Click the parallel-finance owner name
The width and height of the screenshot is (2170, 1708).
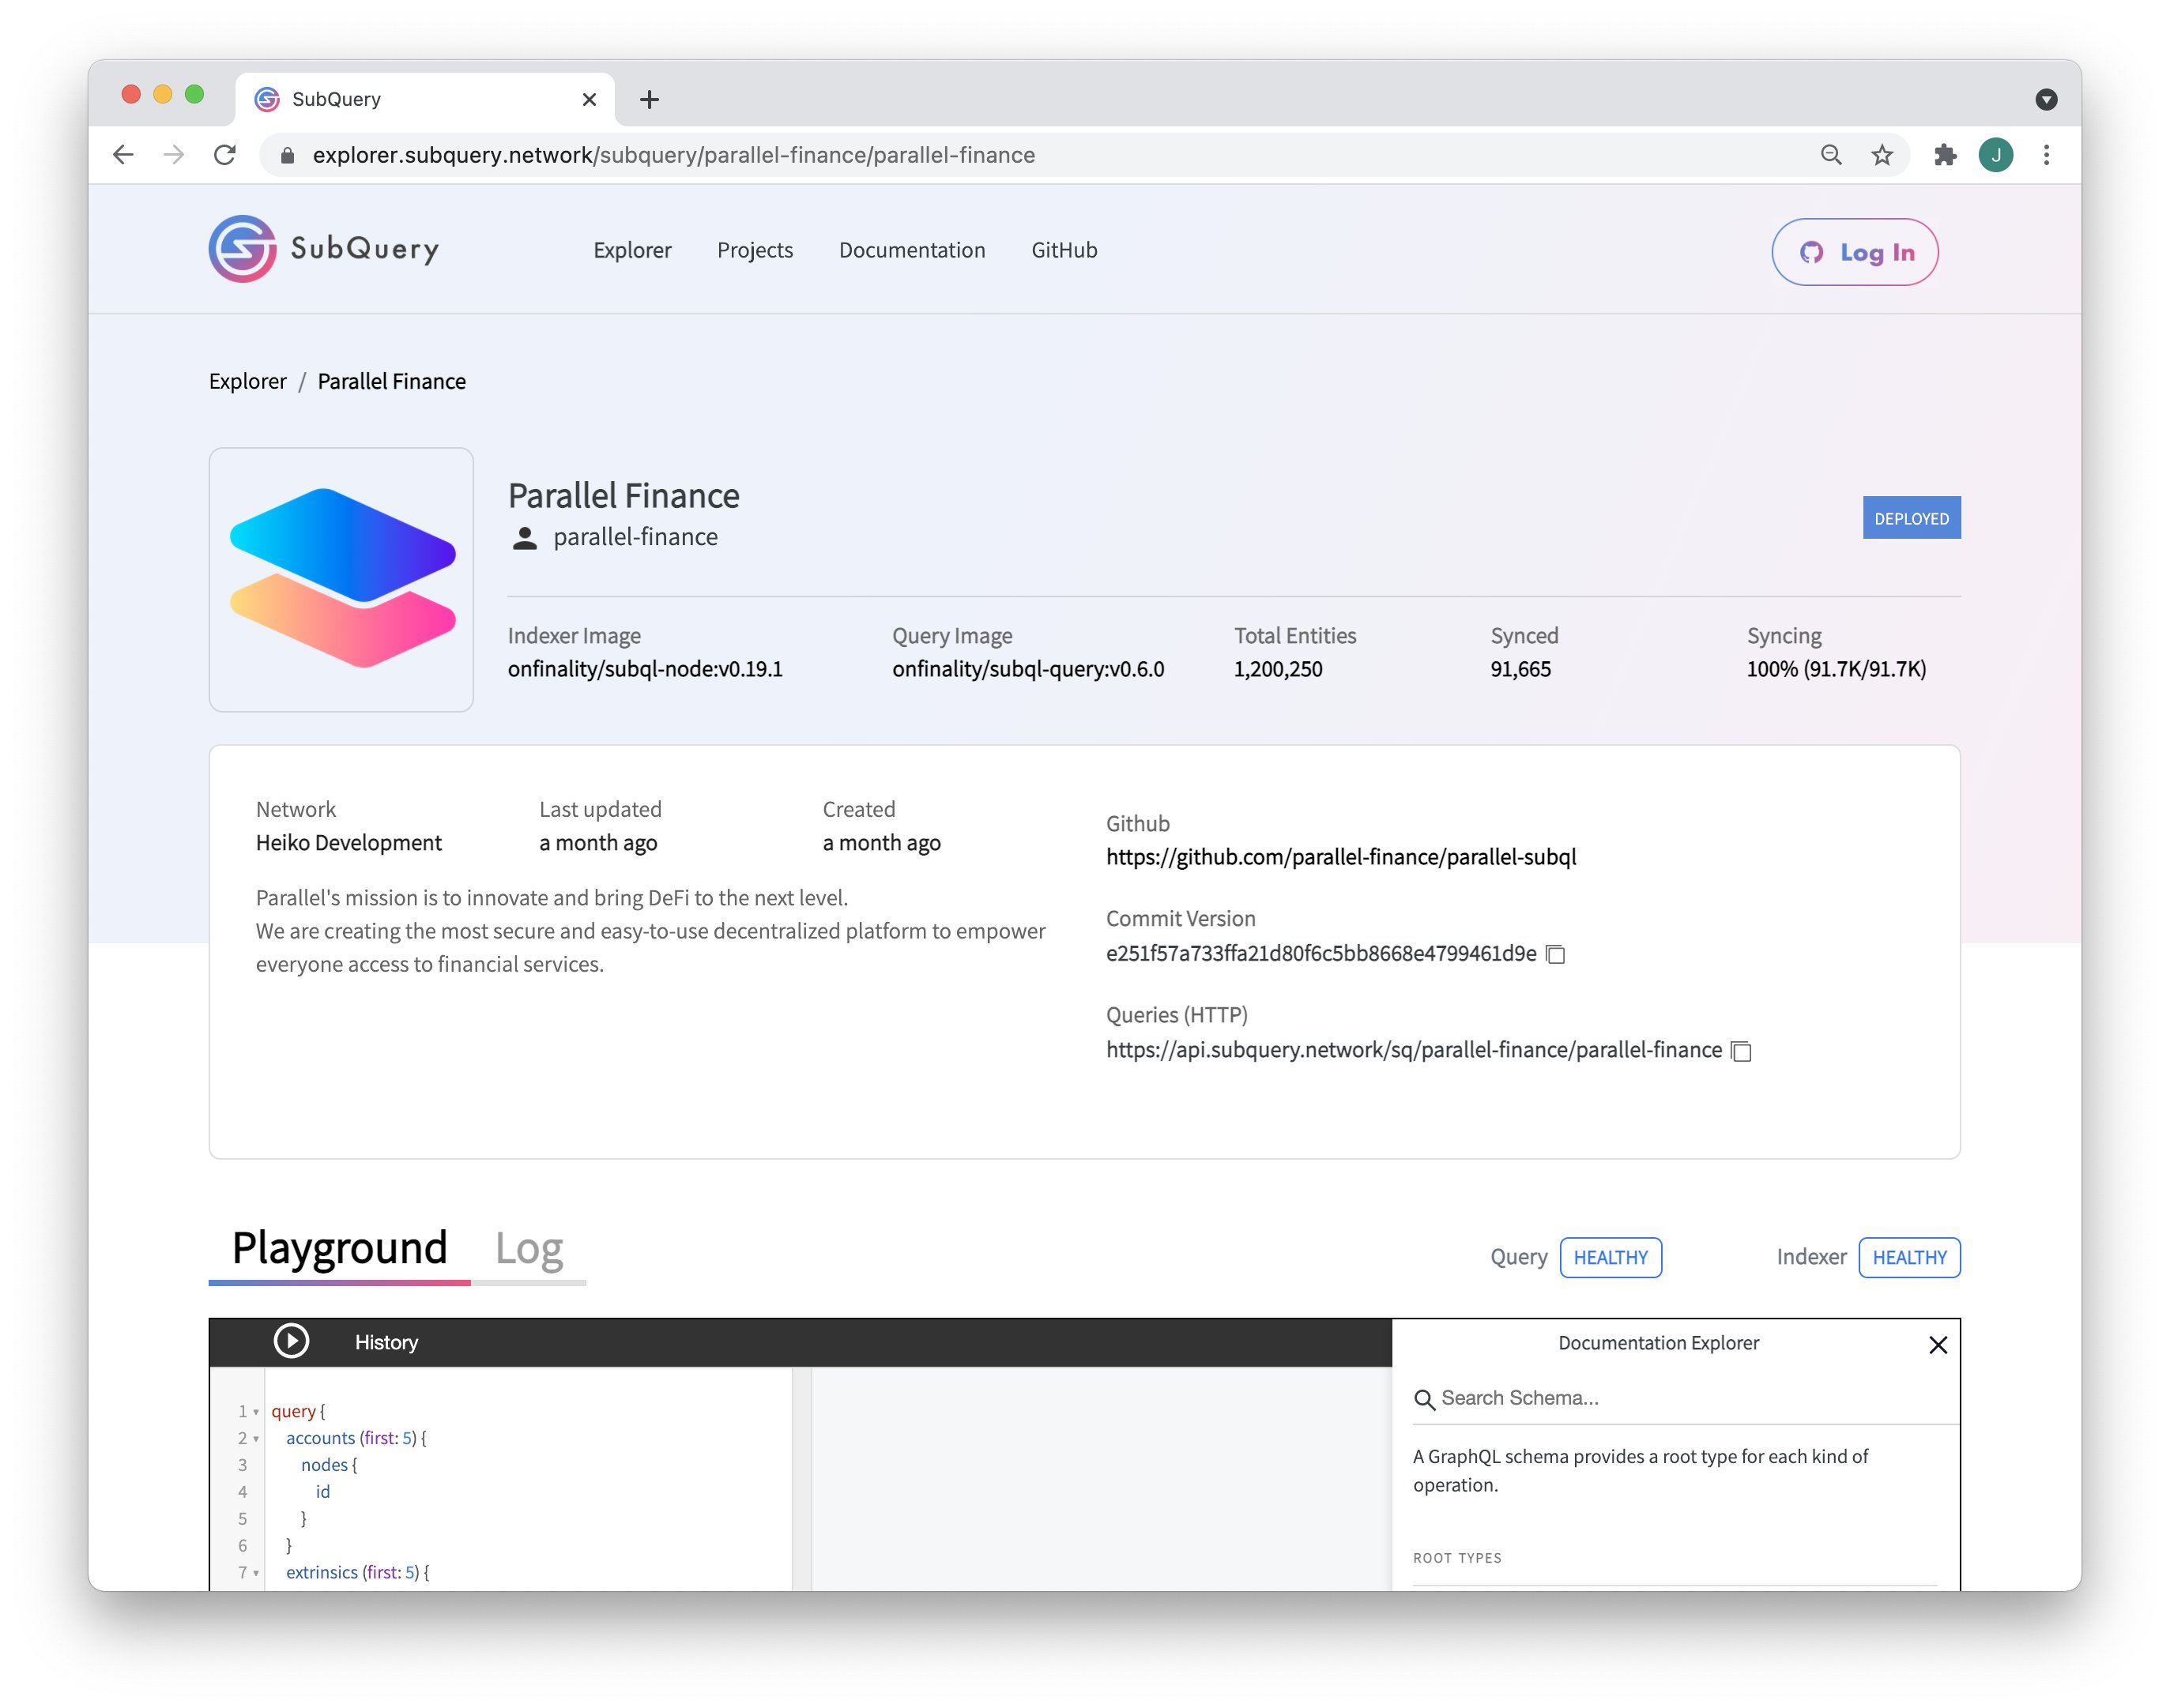[635, 537]
